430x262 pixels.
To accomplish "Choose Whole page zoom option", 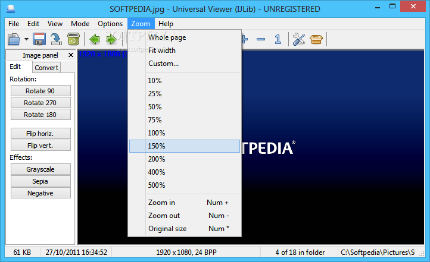I will pyautogui.click(x=185, y=37).
